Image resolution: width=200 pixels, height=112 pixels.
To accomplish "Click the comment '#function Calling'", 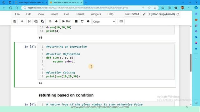I will 61,72.
